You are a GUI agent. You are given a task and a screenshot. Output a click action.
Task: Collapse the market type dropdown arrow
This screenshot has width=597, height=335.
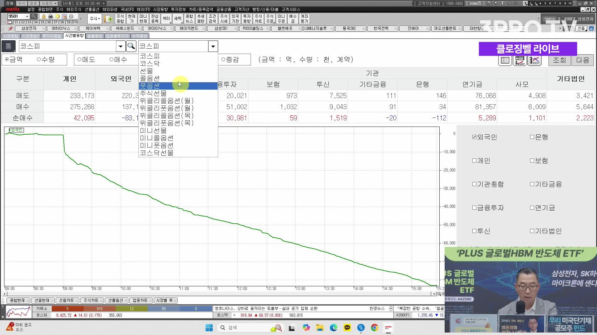tap(213, 46)
